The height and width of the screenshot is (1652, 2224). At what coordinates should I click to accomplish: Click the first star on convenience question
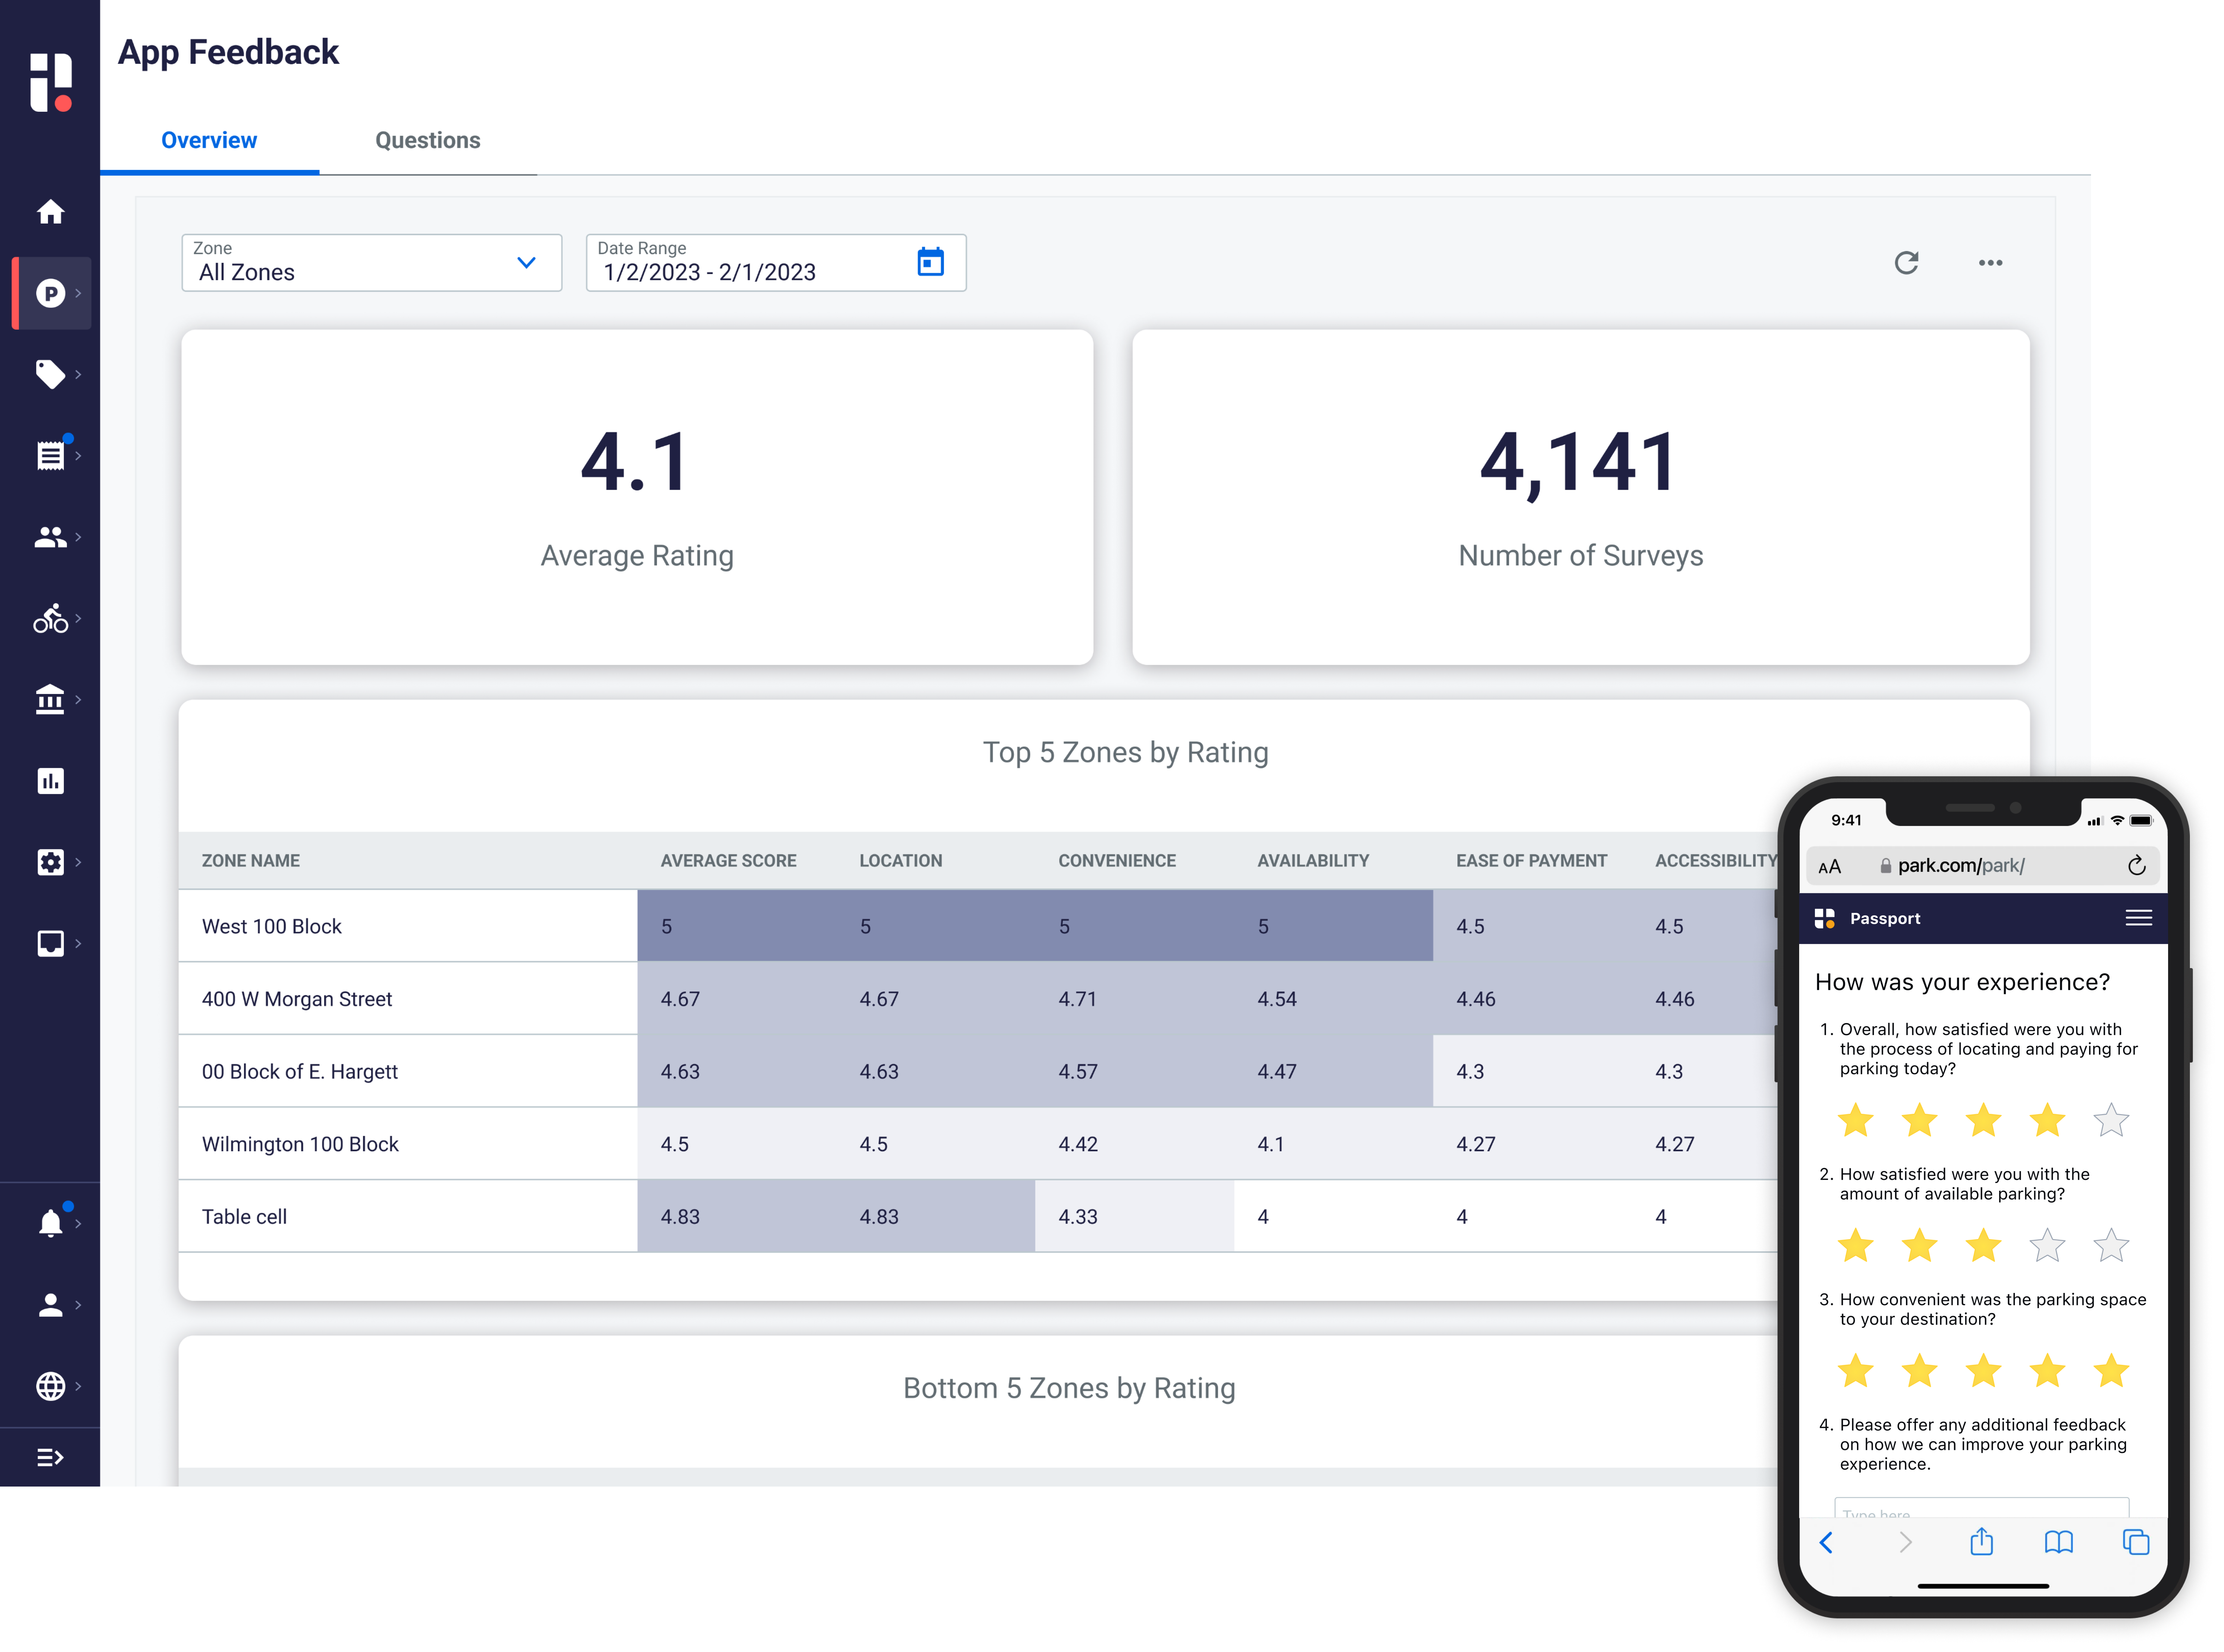click(1855, 1371)
